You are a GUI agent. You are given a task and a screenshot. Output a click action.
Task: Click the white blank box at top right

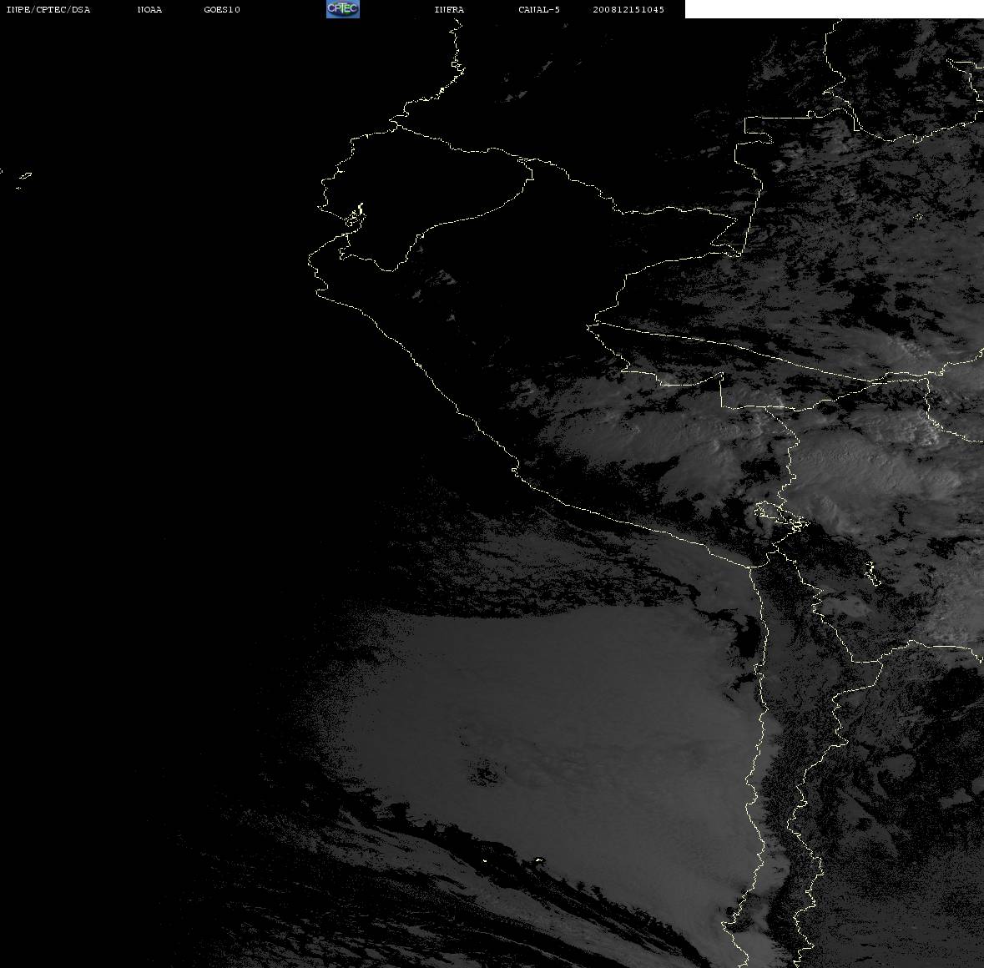pos(834,9)
